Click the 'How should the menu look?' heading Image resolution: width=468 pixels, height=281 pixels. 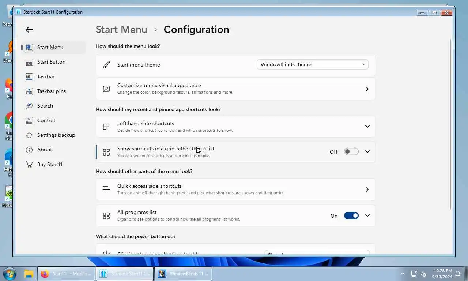point(128,46)
